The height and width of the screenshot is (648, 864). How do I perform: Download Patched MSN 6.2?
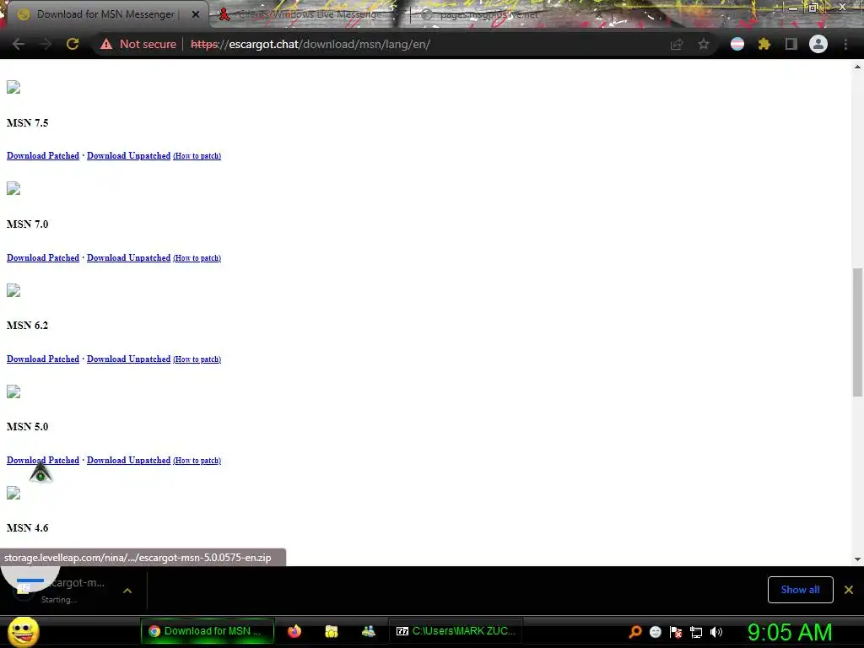tap(43, 359)
